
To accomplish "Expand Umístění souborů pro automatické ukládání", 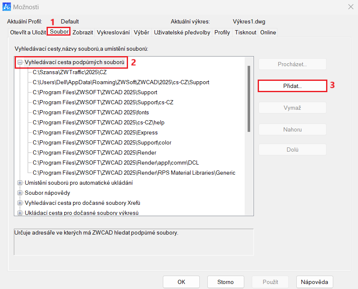I will 20,183.
